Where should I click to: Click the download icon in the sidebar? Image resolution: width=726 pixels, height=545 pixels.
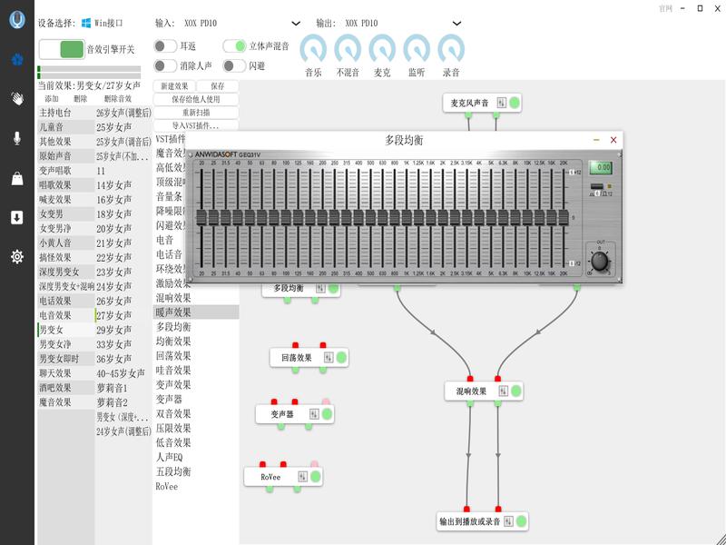16,217
